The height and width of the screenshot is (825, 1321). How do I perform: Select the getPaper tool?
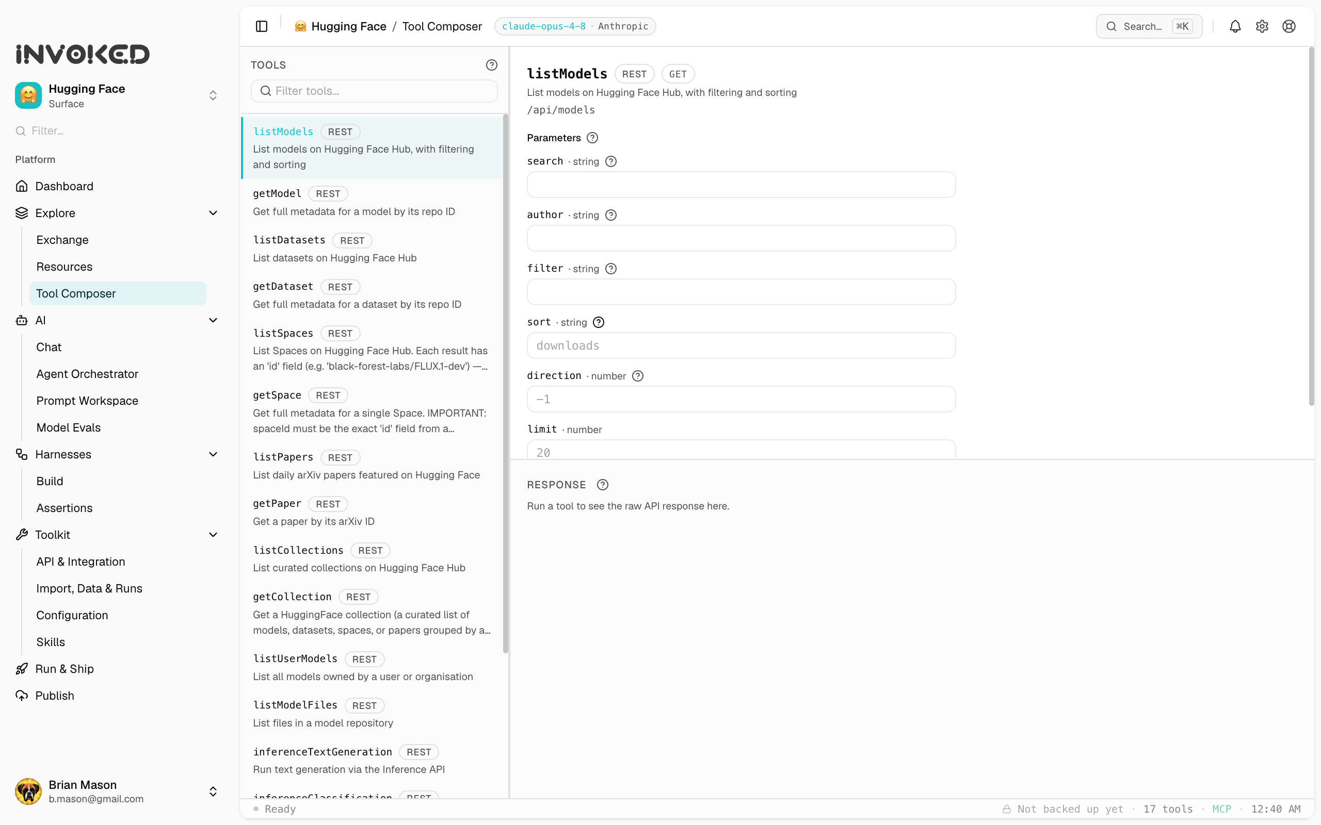(372, 513)
